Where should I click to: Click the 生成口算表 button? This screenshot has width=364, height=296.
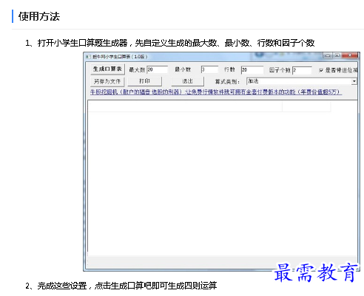coord(107,69)
